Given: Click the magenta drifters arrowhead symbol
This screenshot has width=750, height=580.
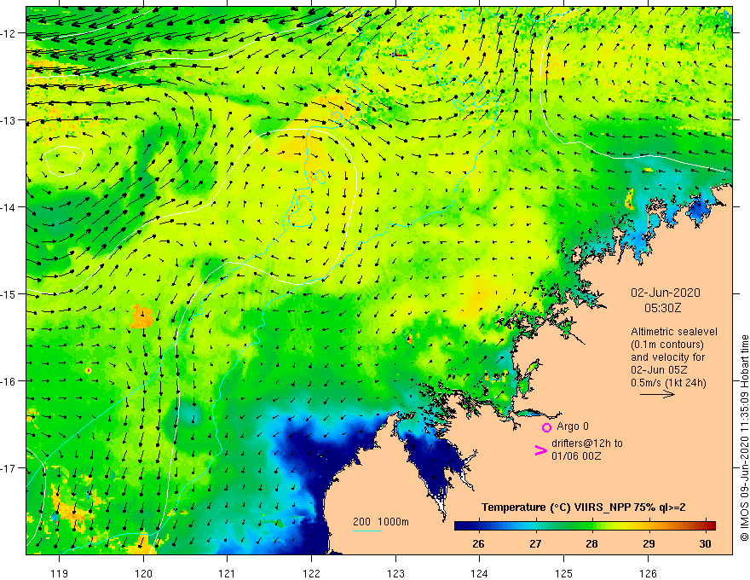Looking at the screenshot, I should 540,450.
